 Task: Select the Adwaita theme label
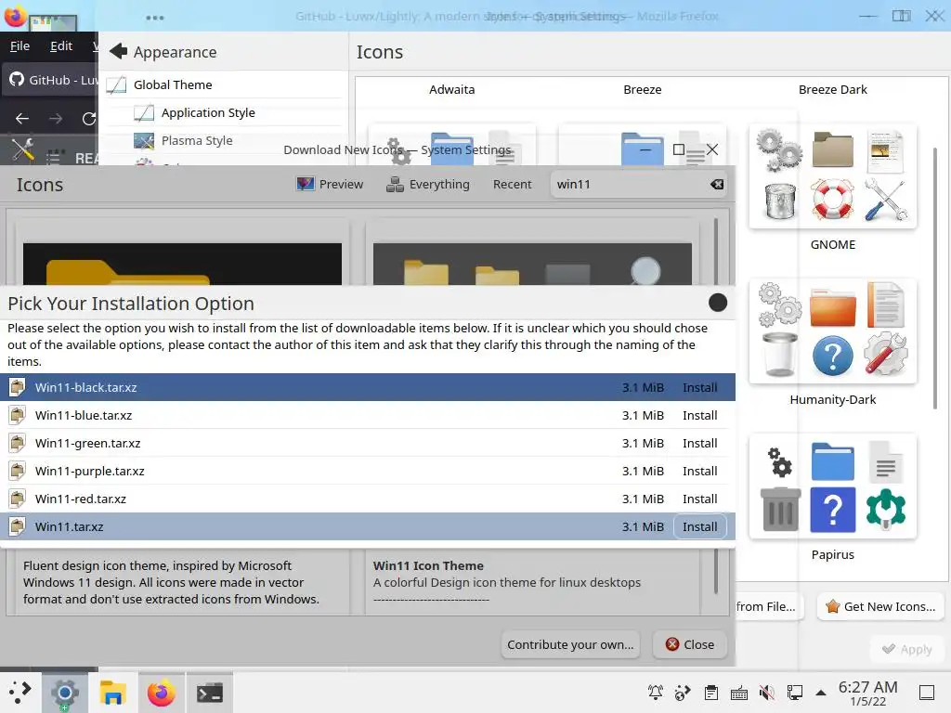[452, 90]
